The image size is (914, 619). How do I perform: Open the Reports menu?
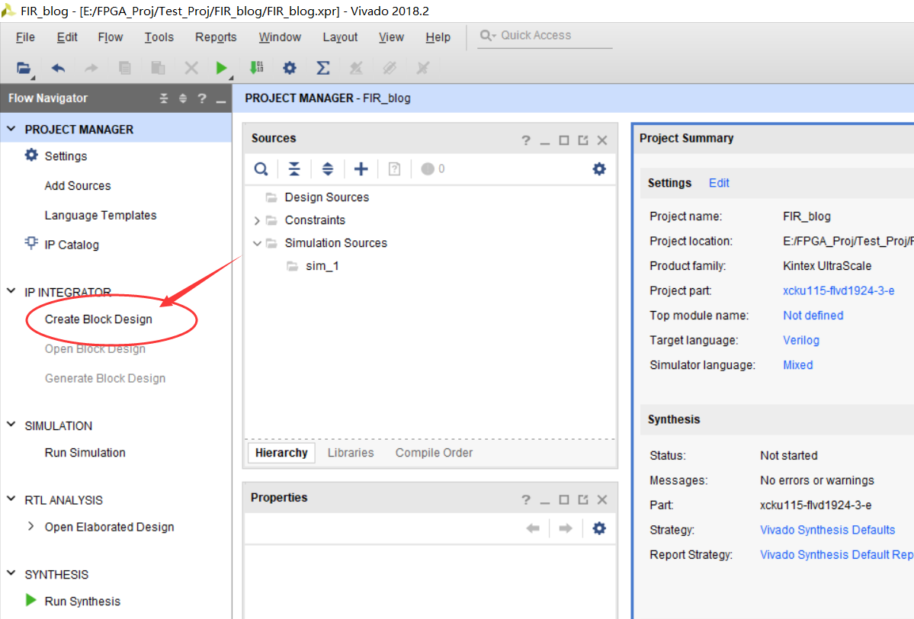point(216,37)
